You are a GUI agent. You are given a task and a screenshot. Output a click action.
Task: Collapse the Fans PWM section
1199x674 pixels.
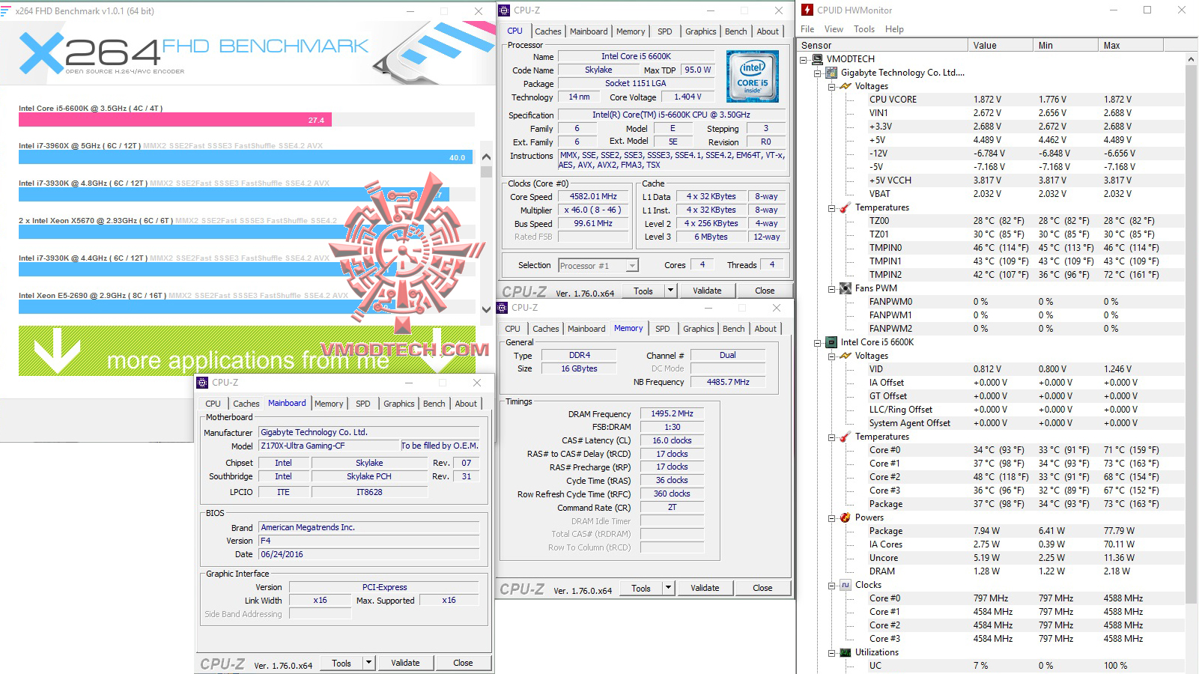[832, 288]
